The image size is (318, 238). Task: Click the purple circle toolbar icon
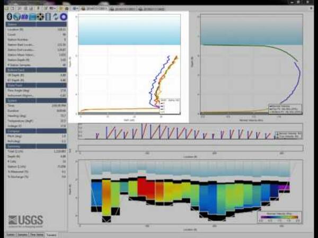point(64,17)
